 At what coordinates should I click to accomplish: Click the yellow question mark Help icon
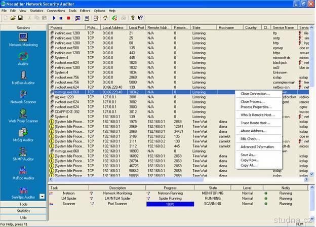(132, 18)
